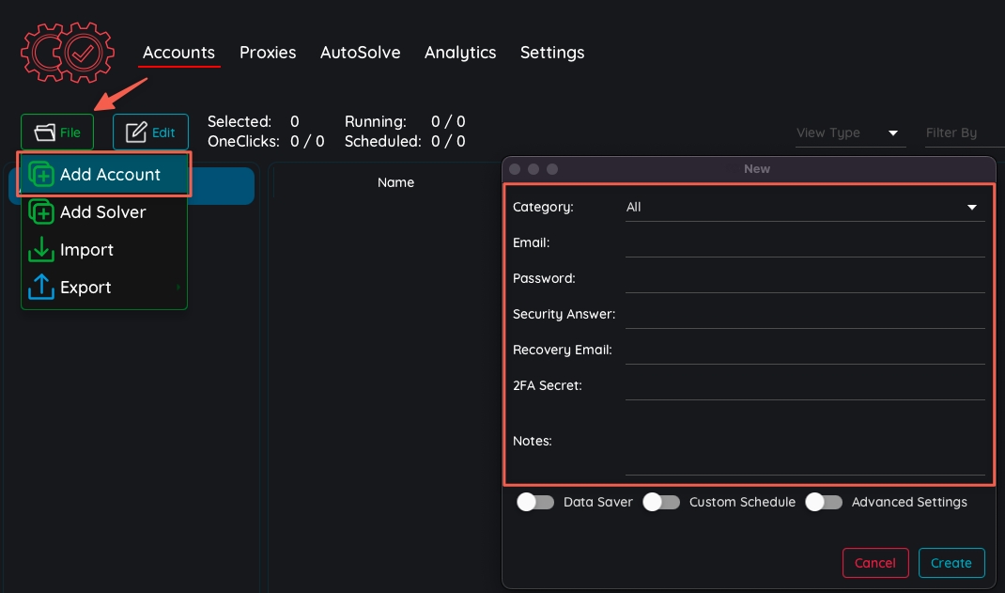Viewport: 1005px width, 593px height.
Task: Open the Filter By dropdown
Action: [x=963, y=133]
